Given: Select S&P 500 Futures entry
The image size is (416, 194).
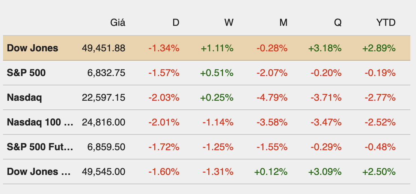Looking at the screenshot, I should 40,147.
